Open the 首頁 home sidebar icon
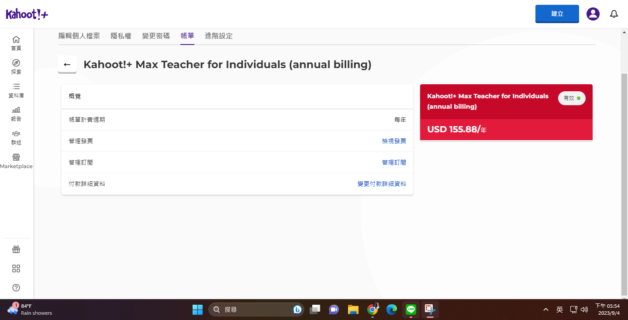 [16, 43]
